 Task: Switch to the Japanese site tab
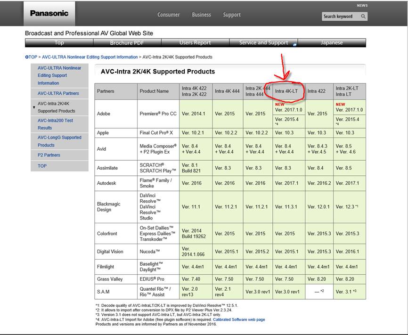click(332, 43)
